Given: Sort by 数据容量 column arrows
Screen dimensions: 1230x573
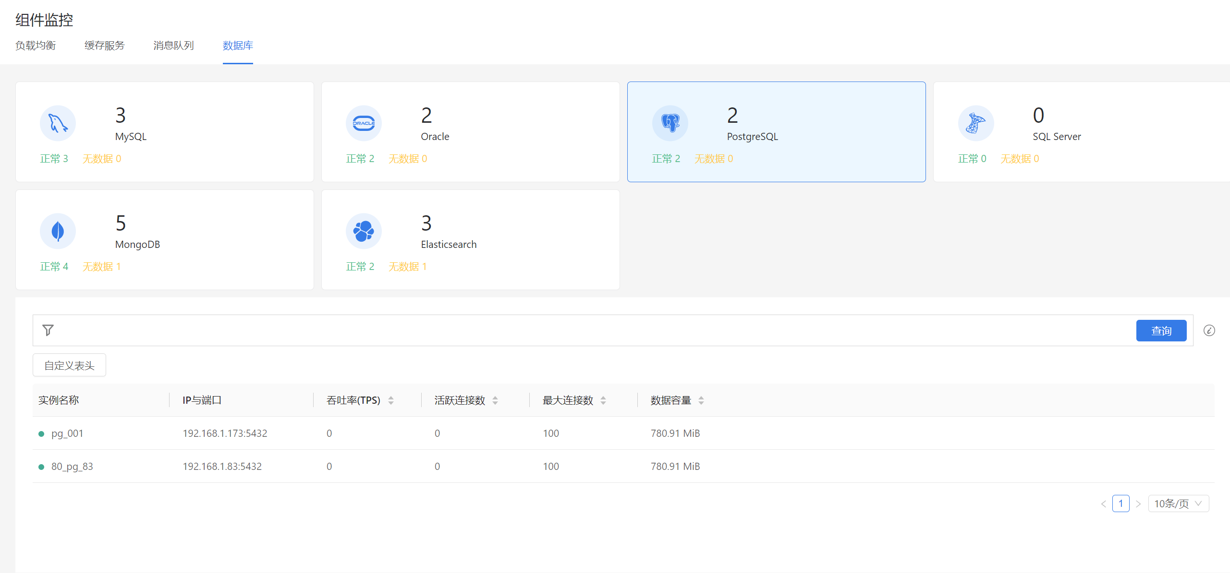Looking at the screenshot, I should click(701, 400).
